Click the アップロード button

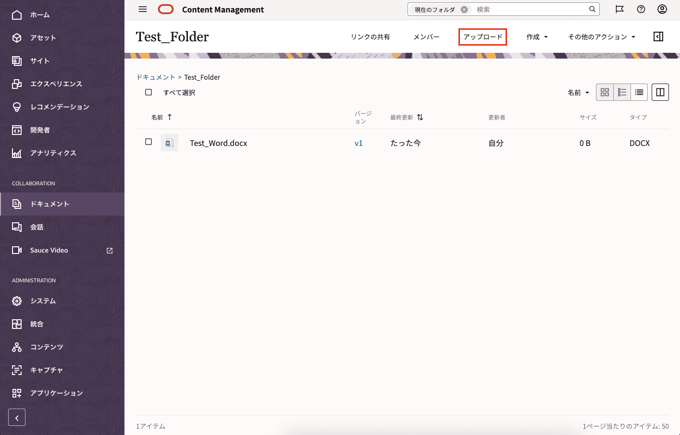[x=482, y=37]
